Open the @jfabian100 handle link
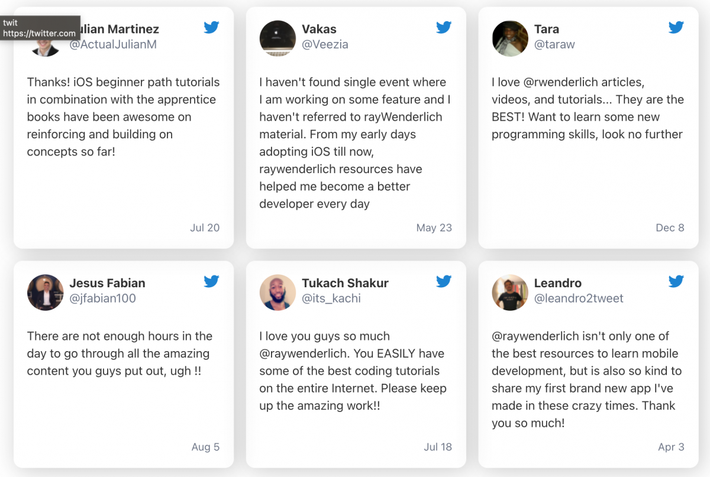This screenshot has height=477, width=710. pyautogui.click(x=103, y=298)
